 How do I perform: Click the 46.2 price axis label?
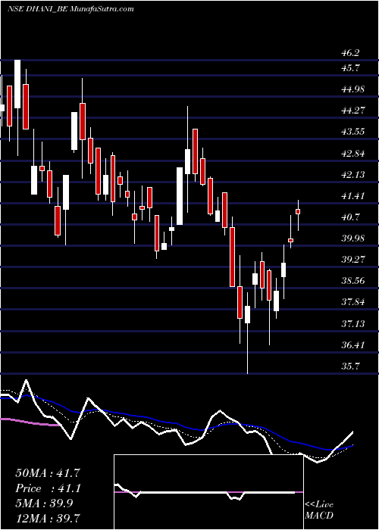click(x=349, y=53)
